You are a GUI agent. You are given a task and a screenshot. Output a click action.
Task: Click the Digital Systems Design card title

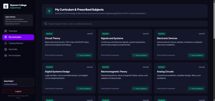point(57,72)
